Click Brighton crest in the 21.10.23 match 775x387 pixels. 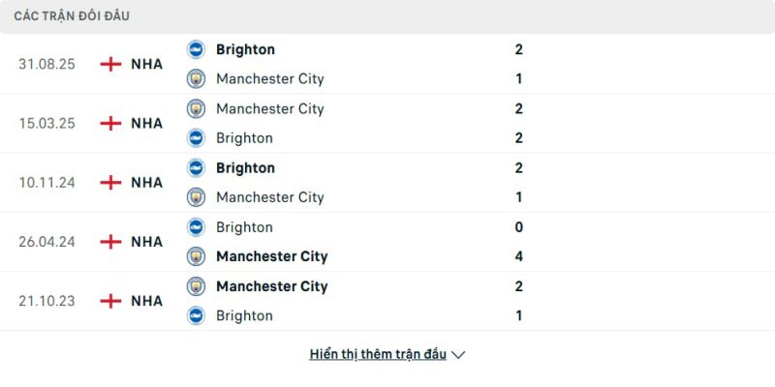click(x=197, y=315)
